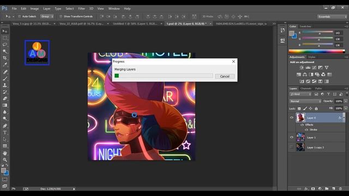This screenshot has width=349, height=196.
Task: Add a Color Balance adjustment
Action: tap(305, 75)
